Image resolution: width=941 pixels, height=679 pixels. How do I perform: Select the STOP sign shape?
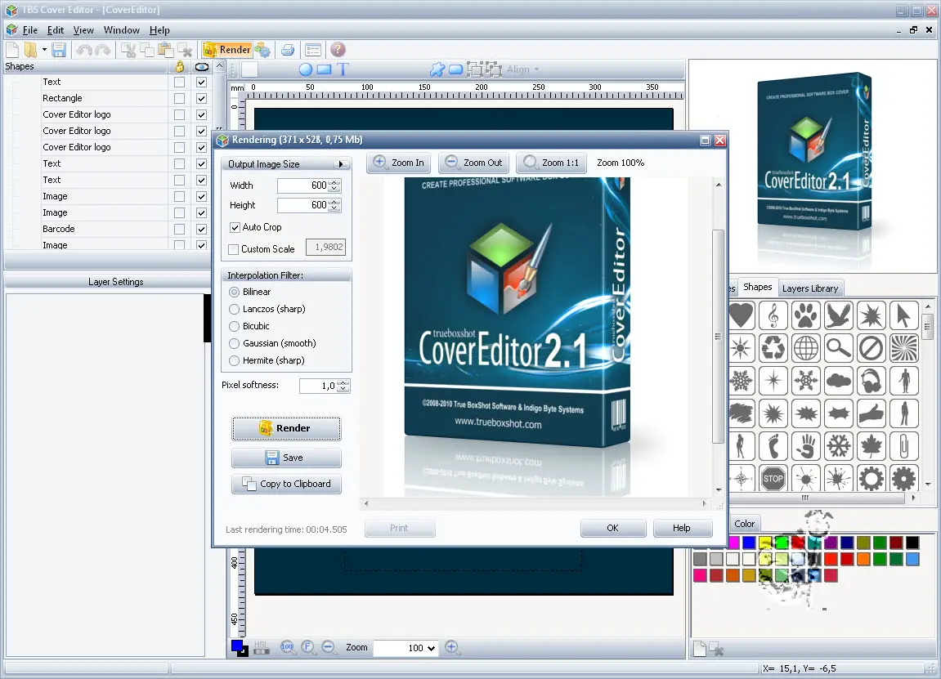coord(773,478)
